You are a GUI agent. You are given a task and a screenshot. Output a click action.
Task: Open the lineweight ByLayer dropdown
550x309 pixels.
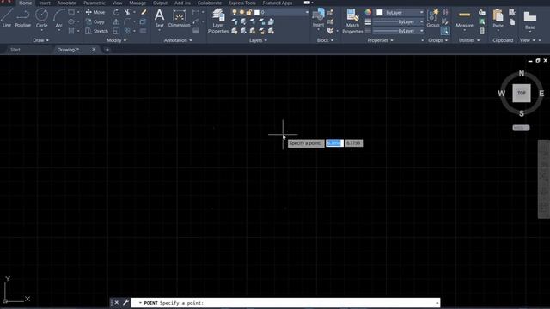[x=399, y=21]
